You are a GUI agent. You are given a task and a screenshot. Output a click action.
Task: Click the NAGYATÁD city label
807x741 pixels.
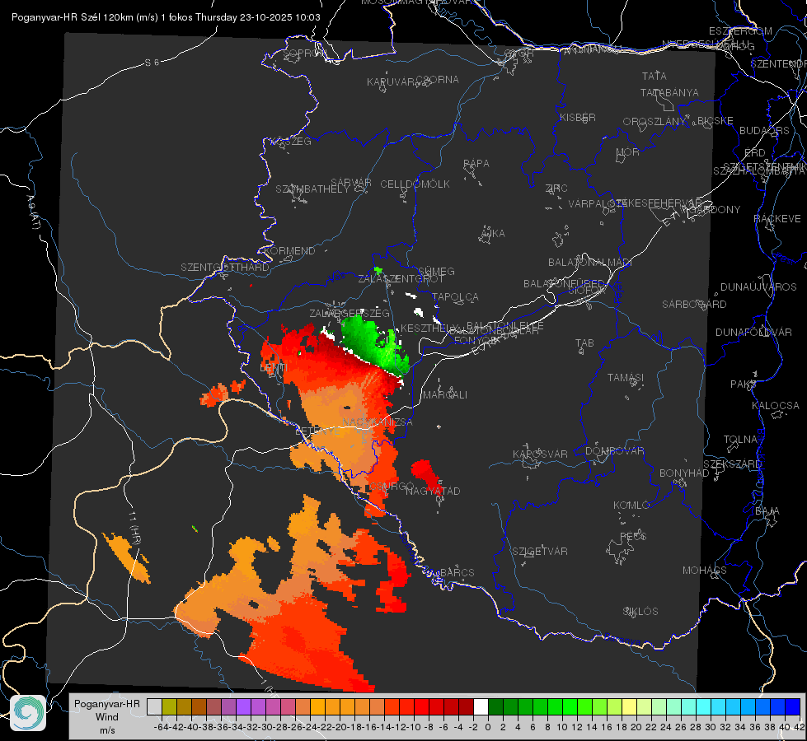433,491
